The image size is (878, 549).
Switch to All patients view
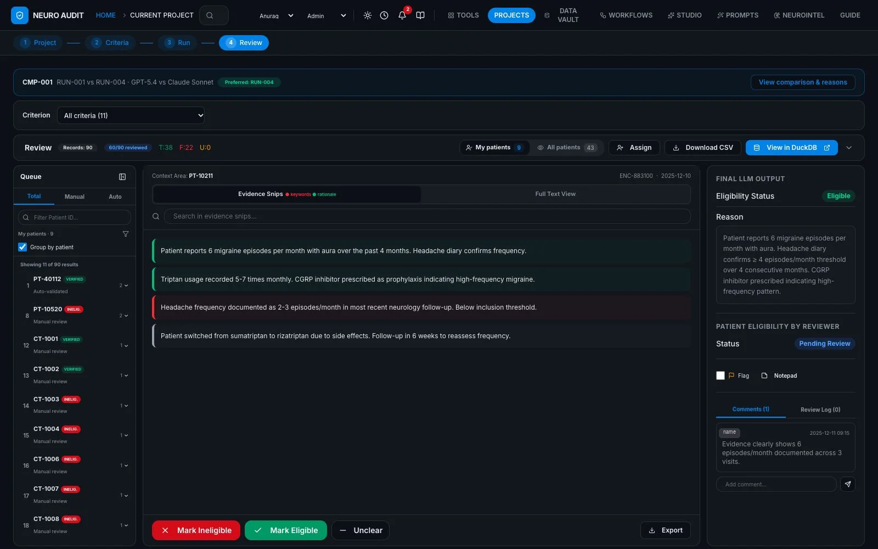click(567, 148)
